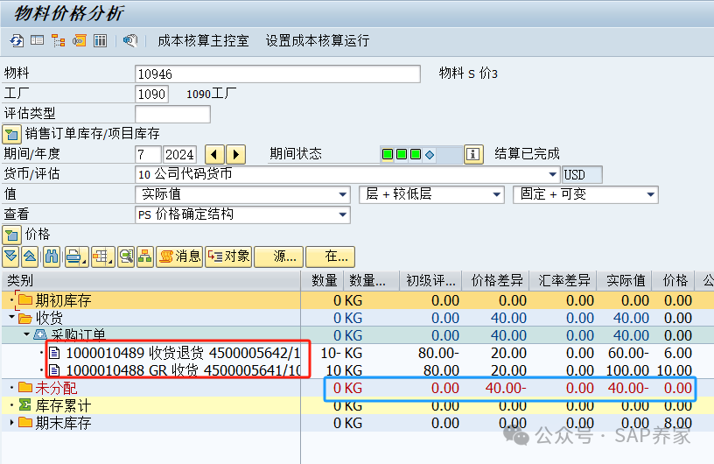The height and width of the screenshot is (464, 714).
Task: Open the 固定 + 可变 dropdown
Action: 651,194
